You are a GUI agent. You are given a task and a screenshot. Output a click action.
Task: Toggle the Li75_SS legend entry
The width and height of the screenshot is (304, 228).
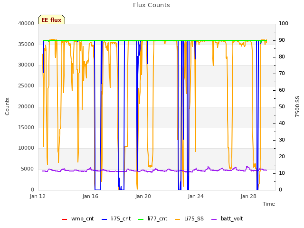tap(189, 219)
